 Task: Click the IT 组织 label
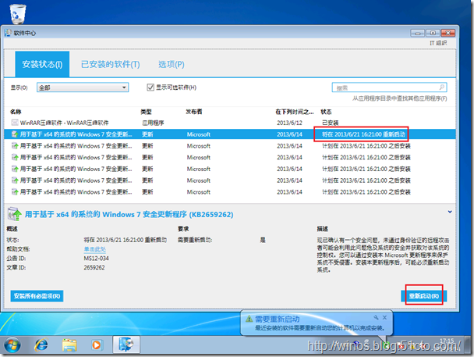[x=438, y=43]
